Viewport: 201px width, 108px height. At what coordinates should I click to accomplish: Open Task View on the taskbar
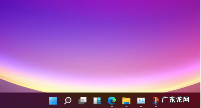82,101
